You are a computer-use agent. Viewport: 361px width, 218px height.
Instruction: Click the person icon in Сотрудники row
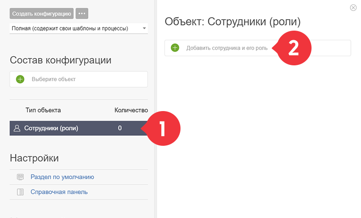click(x=17, y=128)
